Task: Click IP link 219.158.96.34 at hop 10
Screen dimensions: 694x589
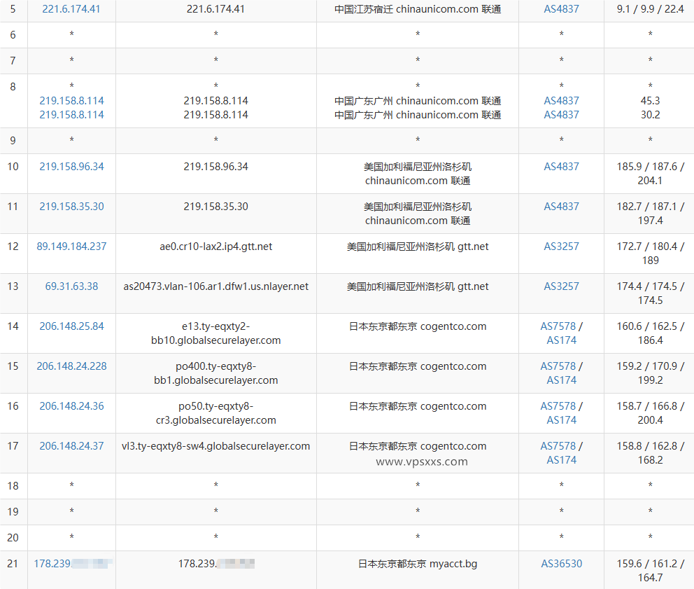Action: 71,166
